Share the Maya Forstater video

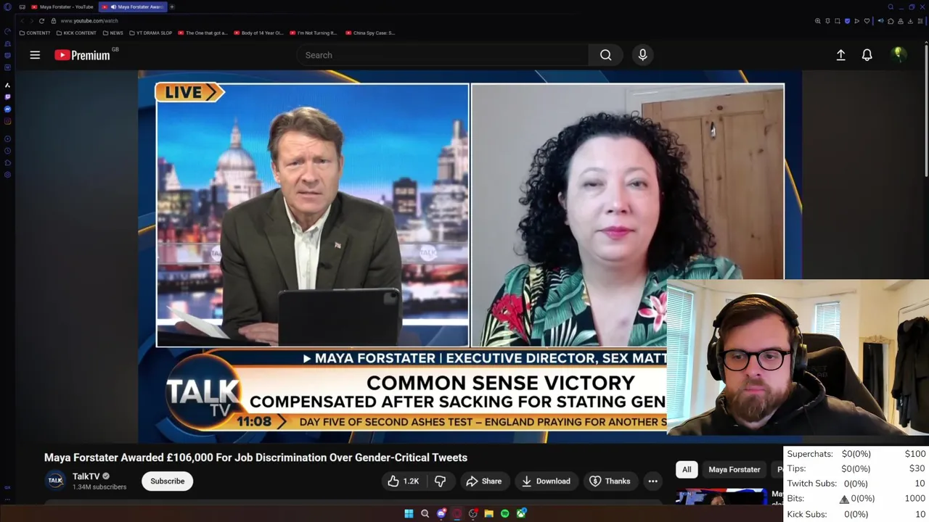484,481
